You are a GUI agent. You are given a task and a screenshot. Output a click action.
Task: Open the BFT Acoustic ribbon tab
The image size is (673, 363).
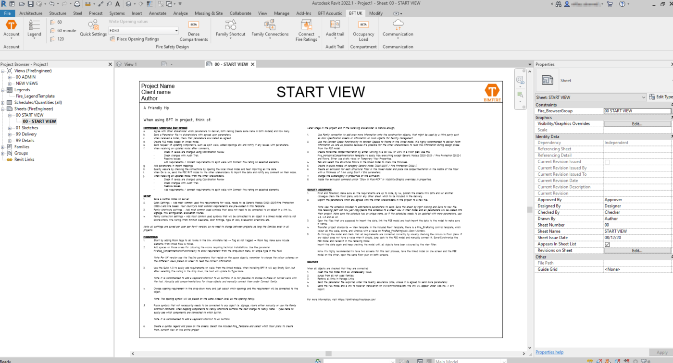[330, 13]
